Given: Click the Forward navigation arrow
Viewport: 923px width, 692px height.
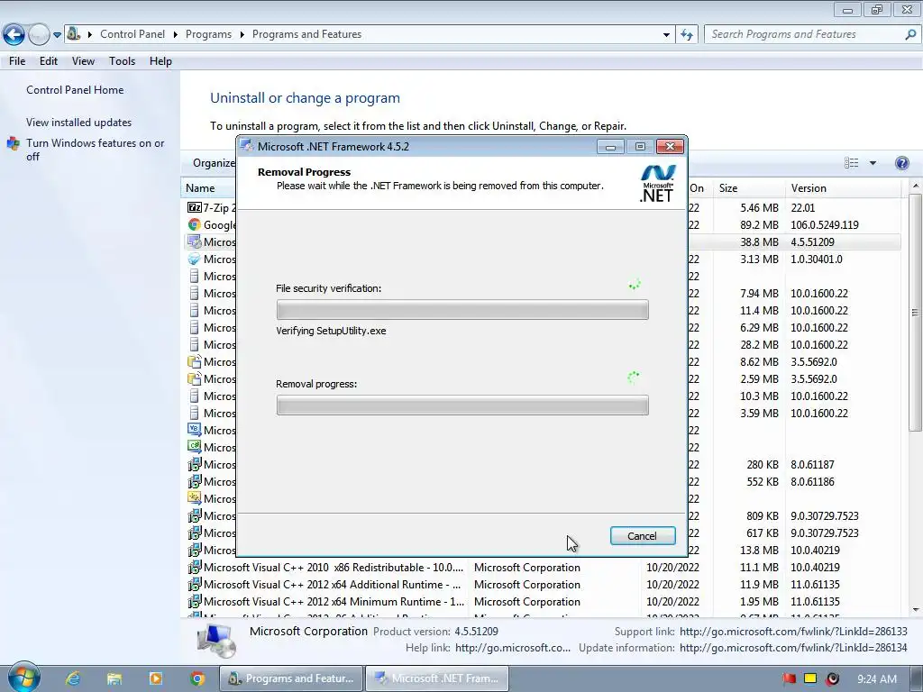Looking at the screenshot, I should [x=39, y=35].
